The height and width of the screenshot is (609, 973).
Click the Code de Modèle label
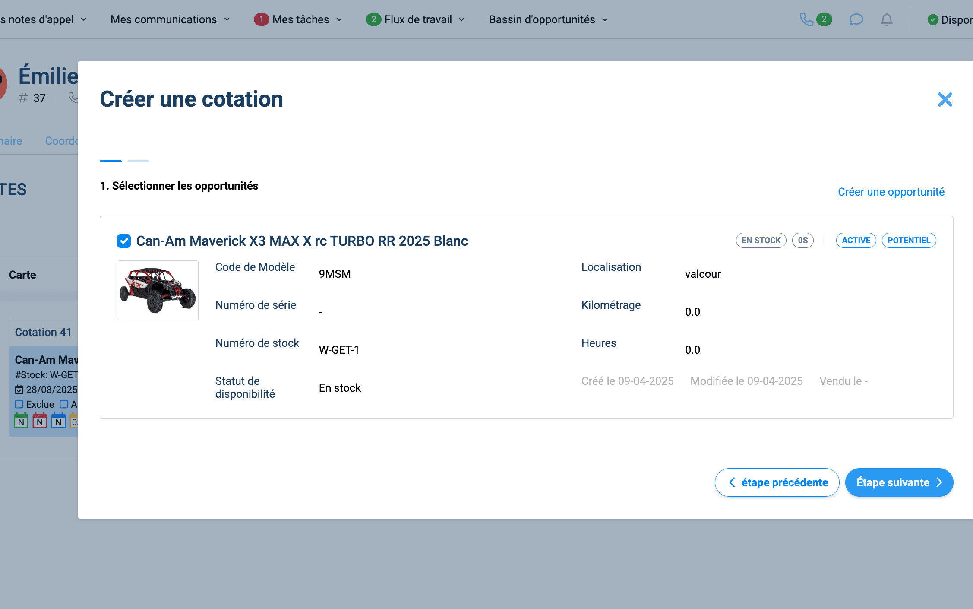click(255, 267)
